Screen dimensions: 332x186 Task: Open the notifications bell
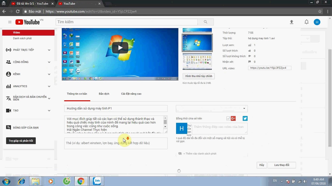(x=307, y=22)
